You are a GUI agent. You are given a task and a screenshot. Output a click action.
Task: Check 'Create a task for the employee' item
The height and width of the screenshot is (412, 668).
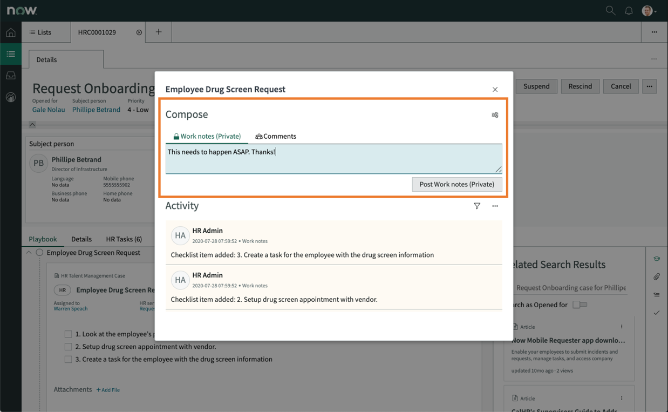68,359
